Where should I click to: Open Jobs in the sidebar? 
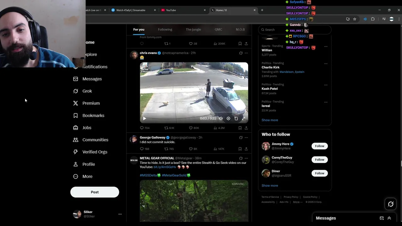point(82,127)
